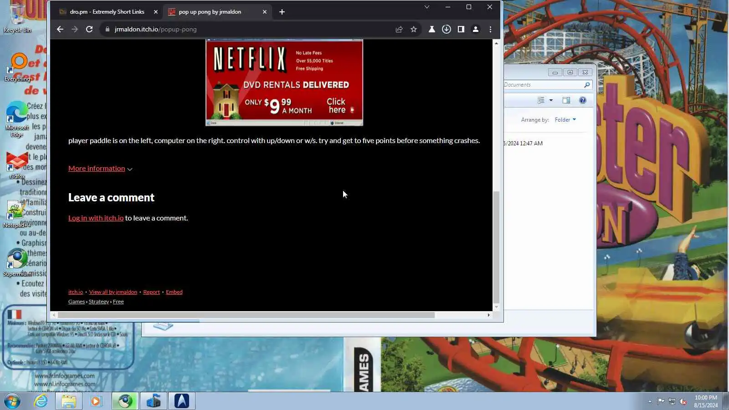Go back with the browser back arrow
The image size is (729, 410).
tap(60, 29)
